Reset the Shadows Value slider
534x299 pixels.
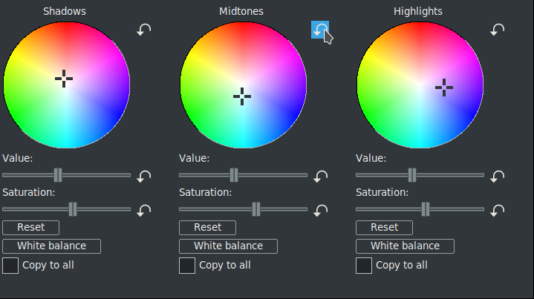(144, 176)
